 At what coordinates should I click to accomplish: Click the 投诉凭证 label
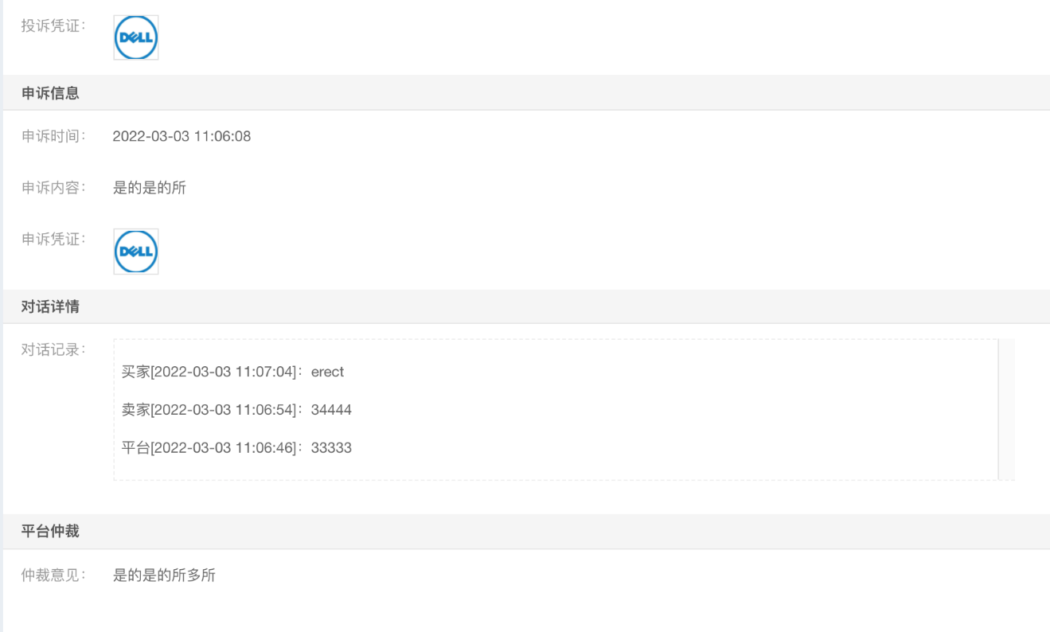[53, 25]
